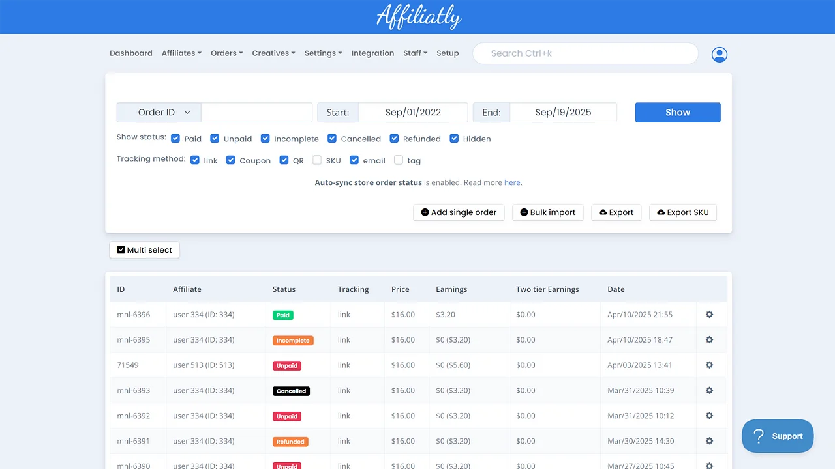Click the Bulk import plus icon

pyautogui.click(x=523, y=212)
